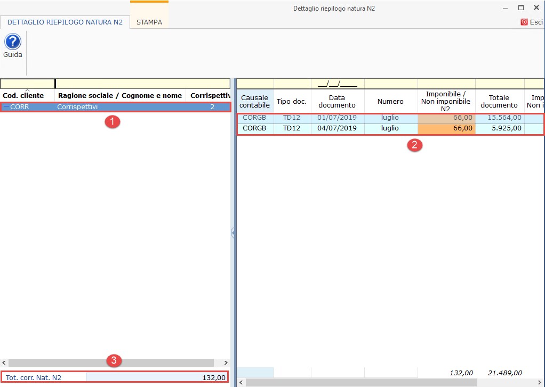Focus the Tipo doc. filter field

[292, 84]
